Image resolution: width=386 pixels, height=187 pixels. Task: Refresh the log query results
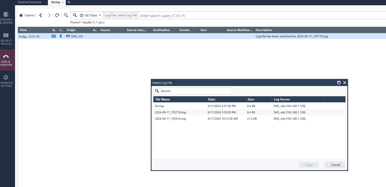57,16
